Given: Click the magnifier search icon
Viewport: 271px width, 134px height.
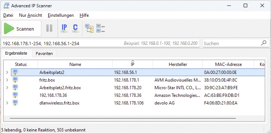Looking at the screenshot, I should coord(264,43).
